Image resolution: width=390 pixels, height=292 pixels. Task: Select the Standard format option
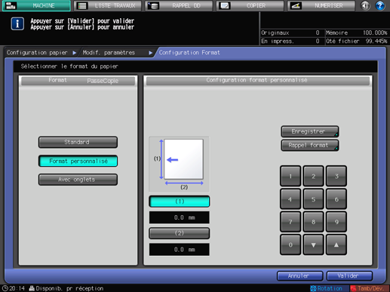78,142
